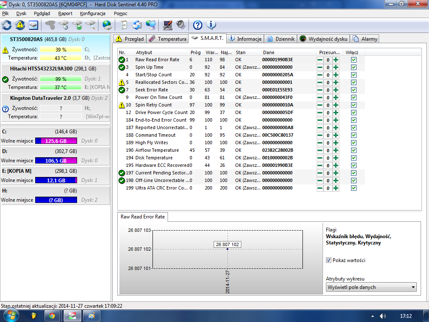
Task: Click the networked computers toolbar icon
Action: [151, 25]
